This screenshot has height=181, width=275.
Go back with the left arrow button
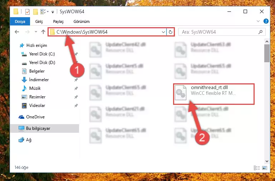[17, 32]
